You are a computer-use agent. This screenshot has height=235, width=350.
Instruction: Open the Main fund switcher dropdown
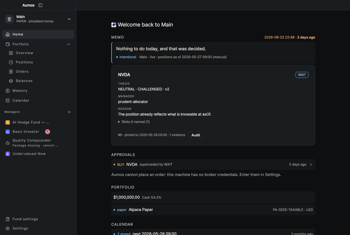click(69, 19)
